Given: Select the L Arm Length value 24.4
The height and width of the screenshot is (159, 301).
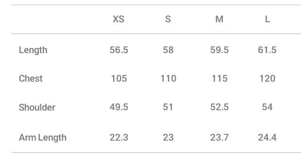Looking at the screenshot, I should coord(267,138).
